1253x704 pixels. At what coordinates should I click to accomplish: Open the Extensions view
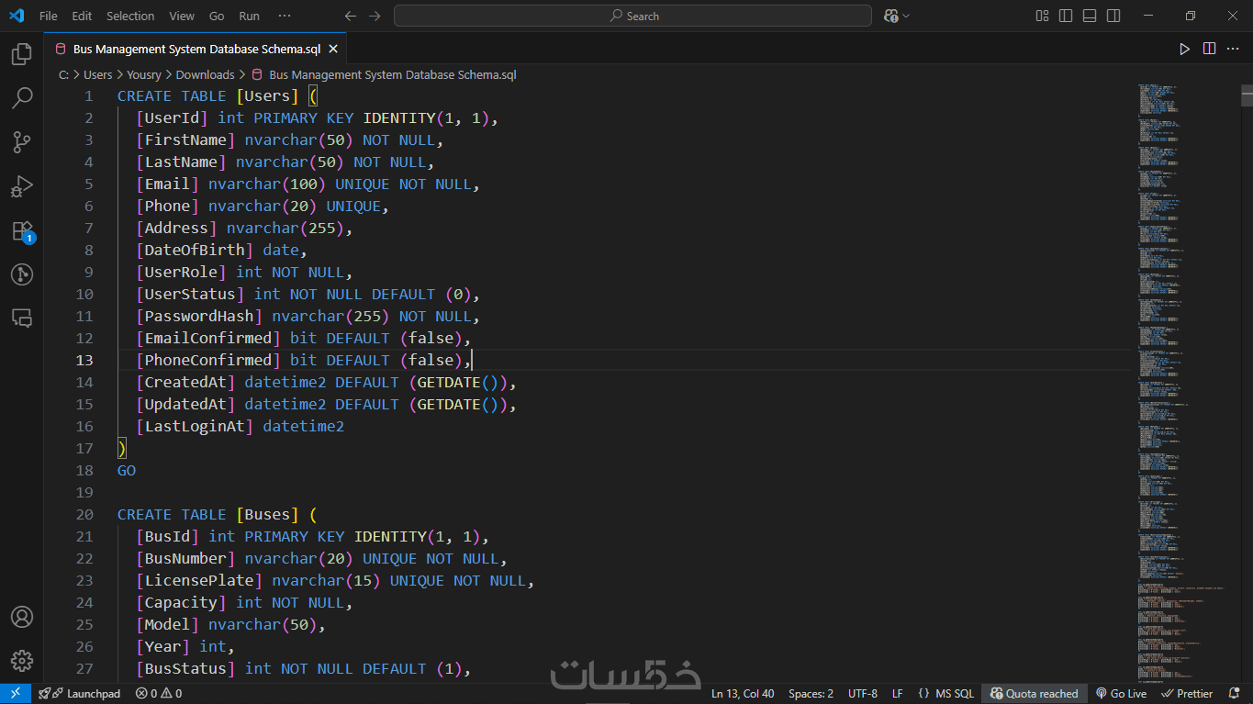pos(22,230)
